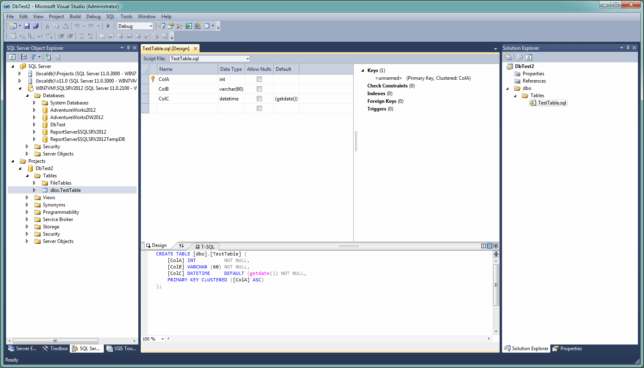Click the Paste toolbar icon
This screenshot has height=368, width=644.
coord(65,26)
